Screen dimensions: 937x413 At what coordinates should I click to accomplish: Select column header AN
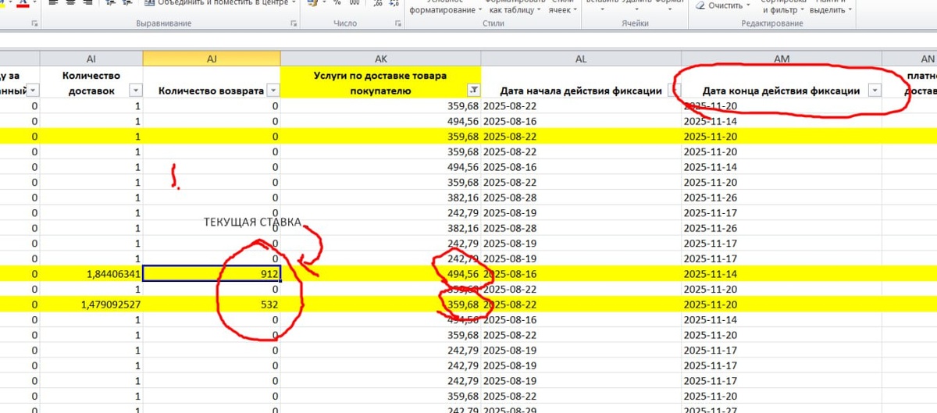(909, 59)
